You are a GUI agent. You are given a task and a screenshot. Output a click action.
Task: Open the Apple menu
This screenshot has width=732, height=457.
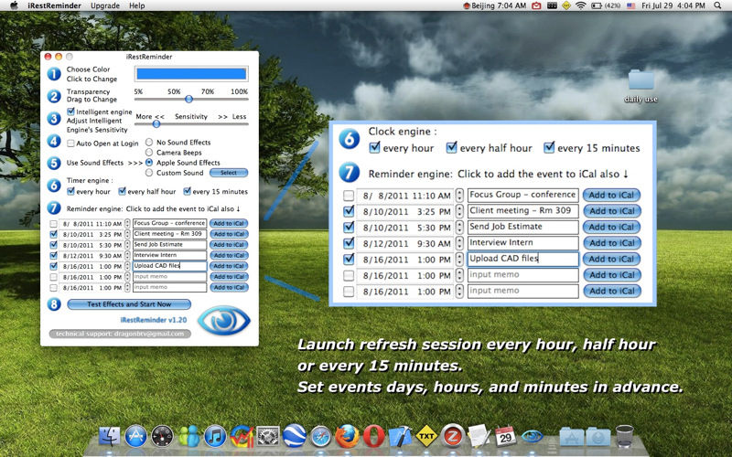point(14,5)
